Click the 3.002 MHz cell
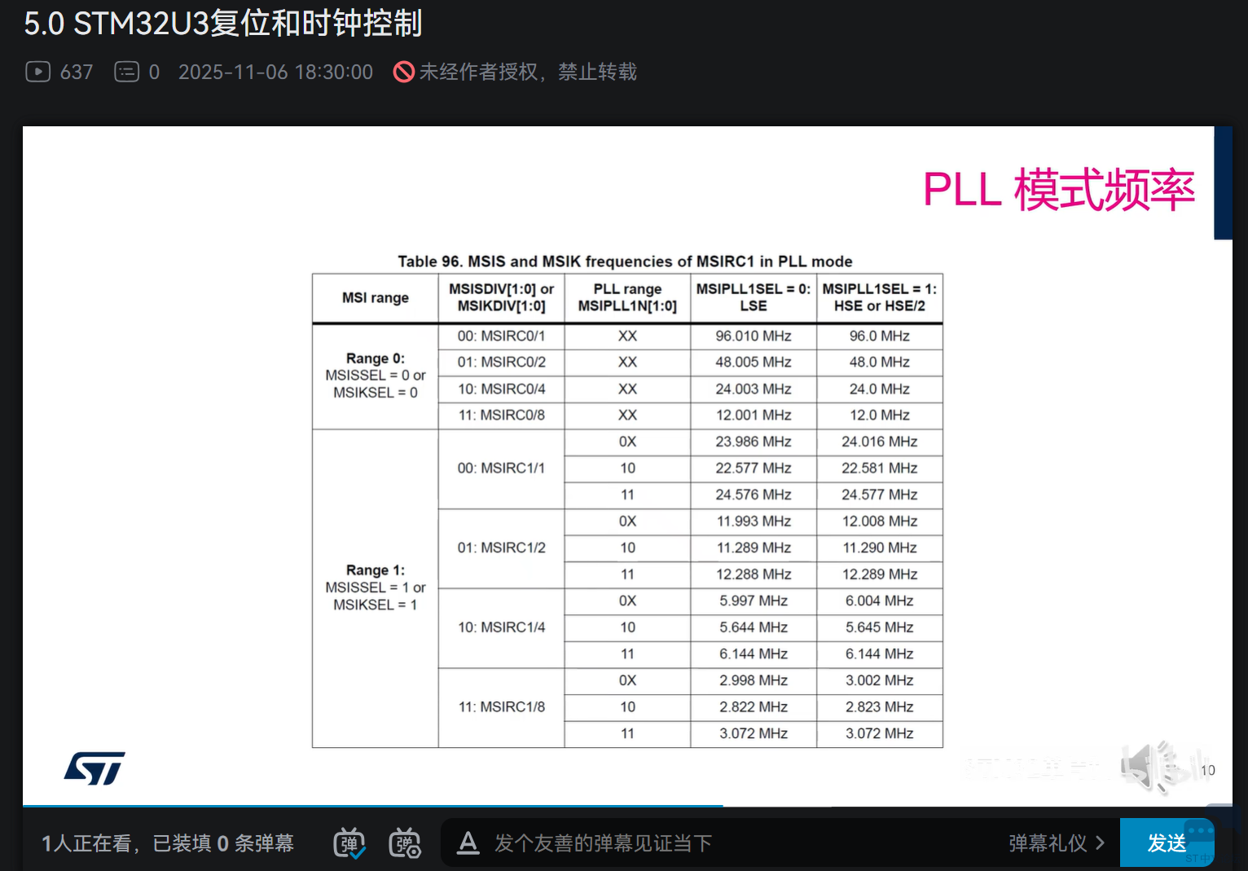Screen dimensions: 1248x871 coord(880,680)
